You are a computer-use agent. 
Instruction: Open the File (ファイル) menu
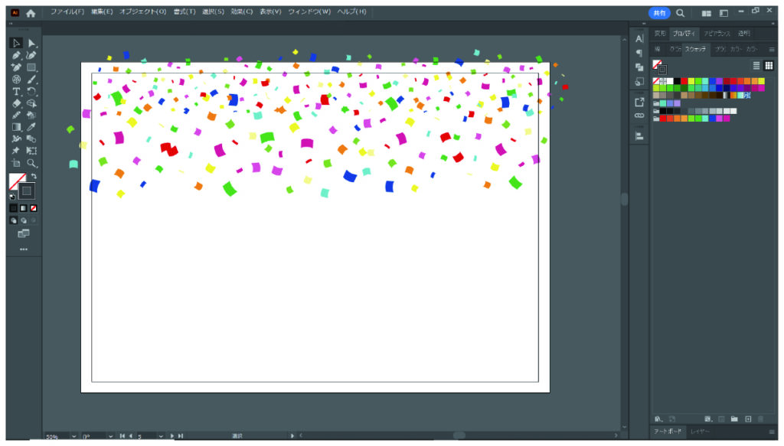tap(67, 11)
